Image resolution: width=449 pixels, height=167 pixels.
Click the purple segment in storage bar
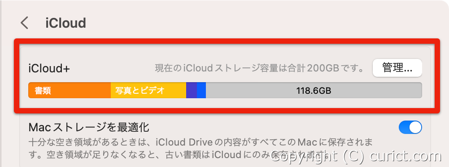coord(191,90)
